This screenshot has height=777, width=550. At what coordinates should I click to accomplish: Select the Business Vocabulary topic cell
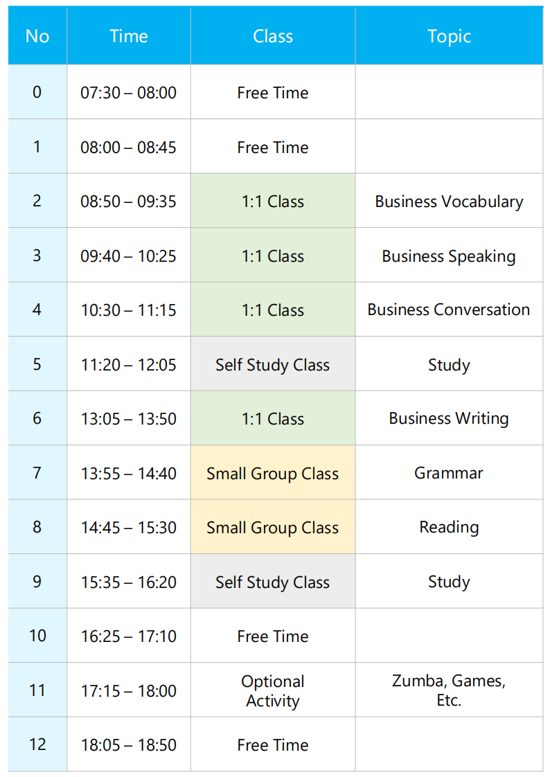[x=449, y=202]
